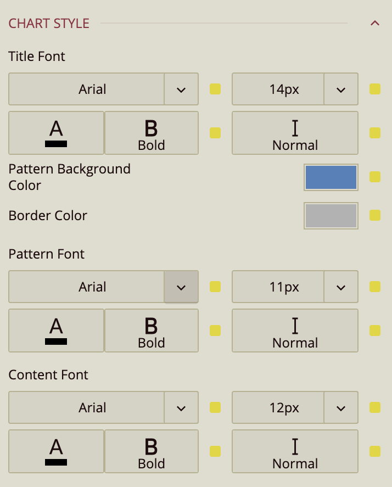The image size is (392, 487).
Task: Open Pattern Font text color picker
Action: point(56,331)
